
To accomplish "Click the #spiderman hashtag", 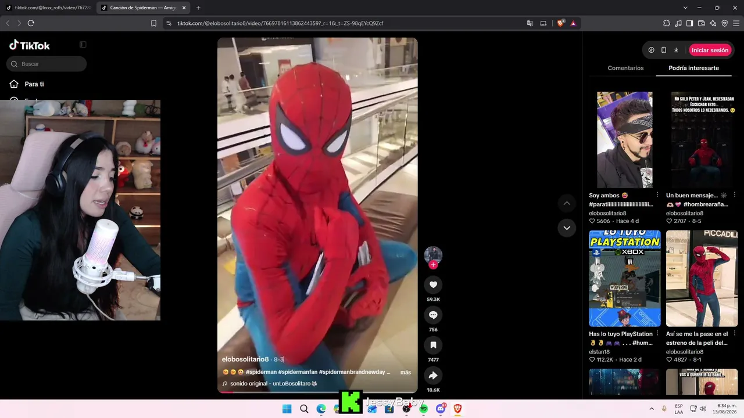I will coord(261,372).
